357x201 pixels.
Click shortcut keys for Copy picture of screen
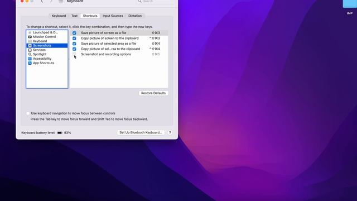(155, 39)
